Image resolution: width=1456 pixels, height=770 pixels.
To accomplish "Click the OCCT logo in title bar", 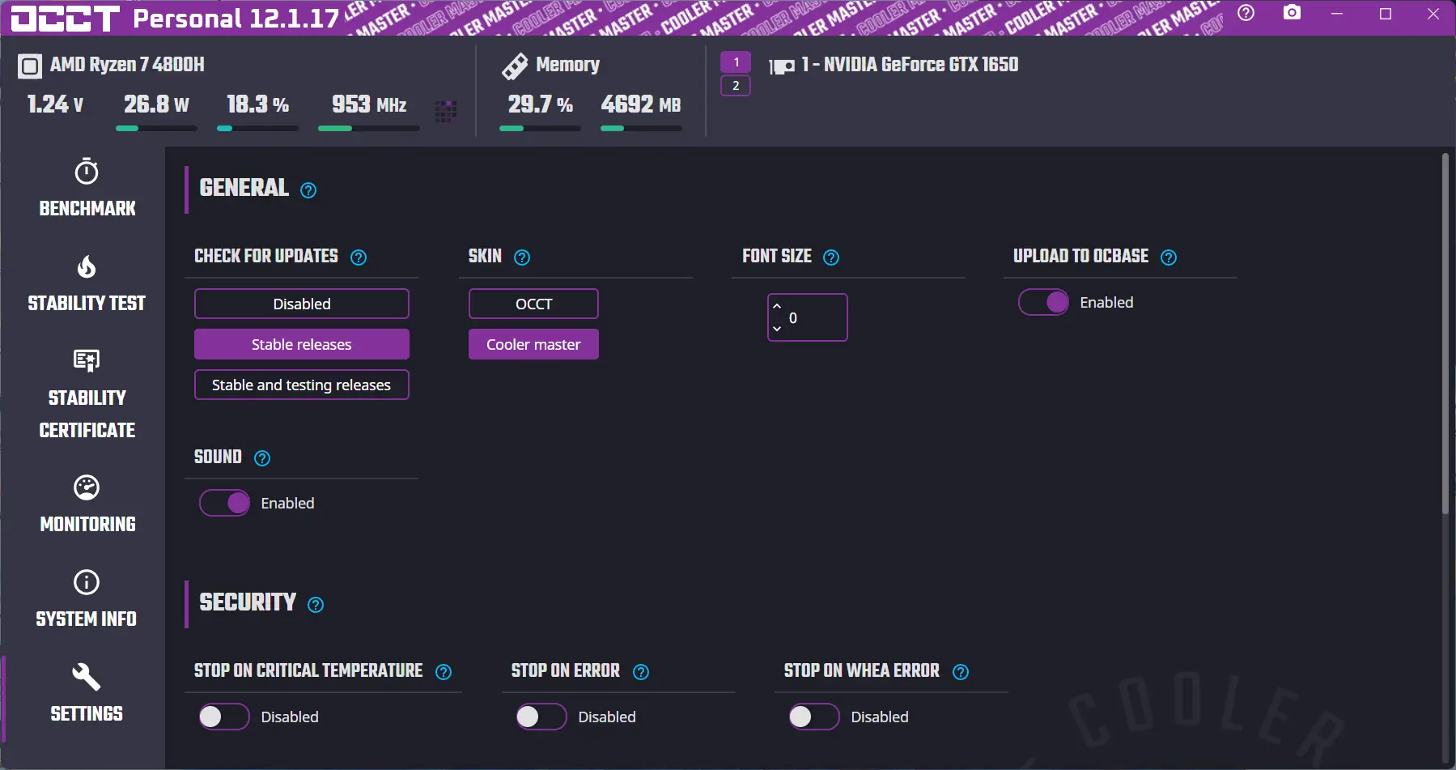I will pos(66,18).
